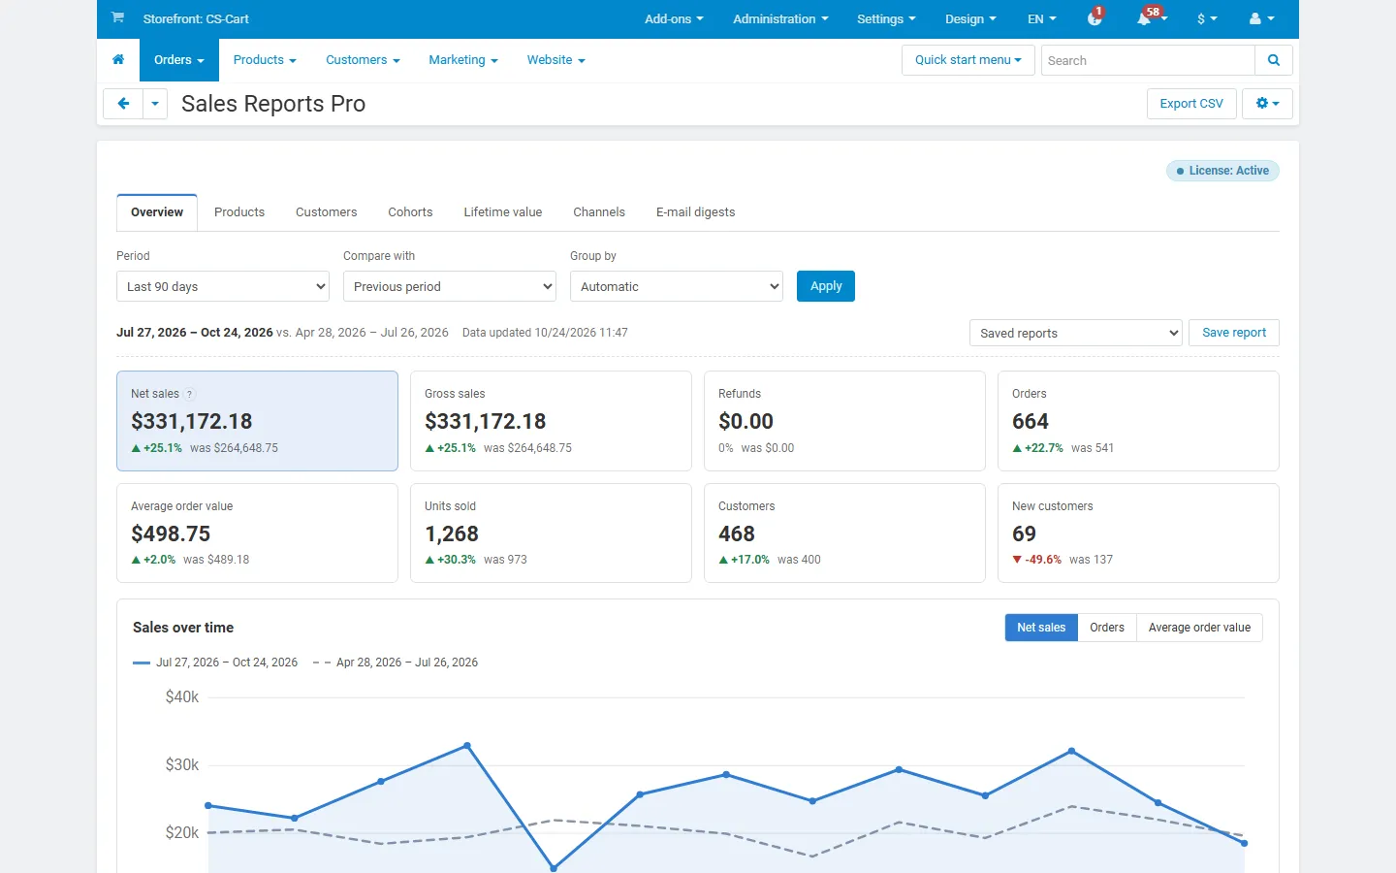This screenshot has width=1396, height=873.
Task: Select the Net sales metric card
Action: (257, 421)
